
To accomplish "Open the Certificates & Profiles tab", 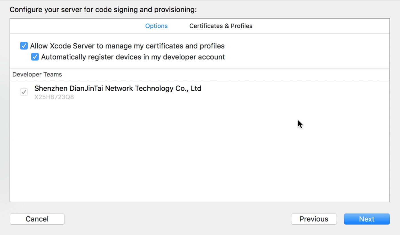I will pos(221,26).
